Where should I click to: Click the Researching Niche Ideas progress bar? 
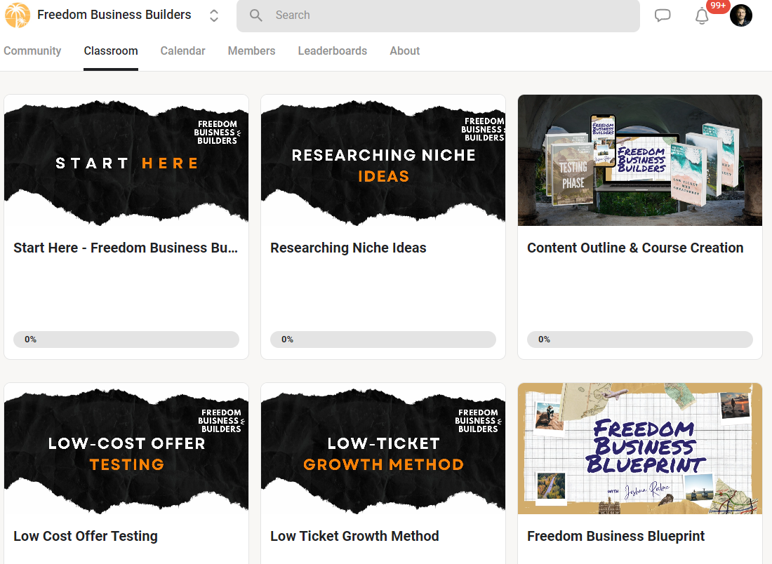click(x=383, y=340)
